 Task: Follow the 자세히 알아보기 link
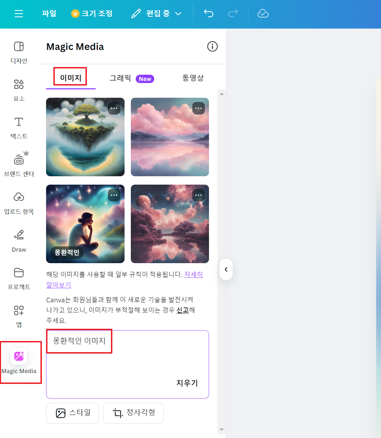pos(193,275)
